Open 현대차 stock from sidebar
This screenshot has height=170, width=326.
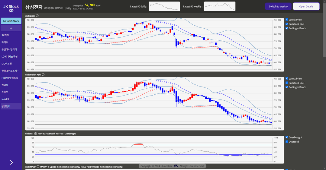(5, 85)
